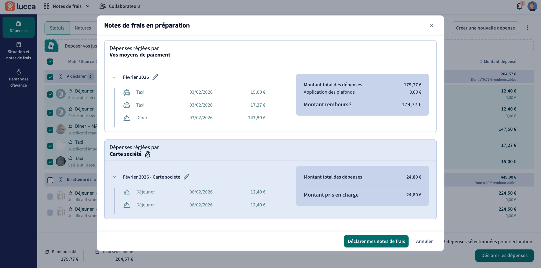541x268 pixels.
Task: Open the more options kebab menu
Action: 527,28
